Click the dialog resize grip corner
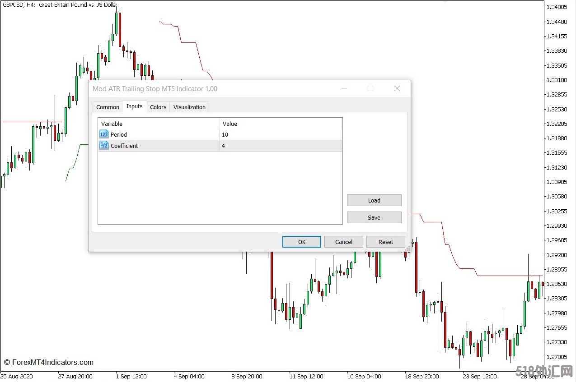This screenshot has height=382, width=576. click(x=407, y=248)
